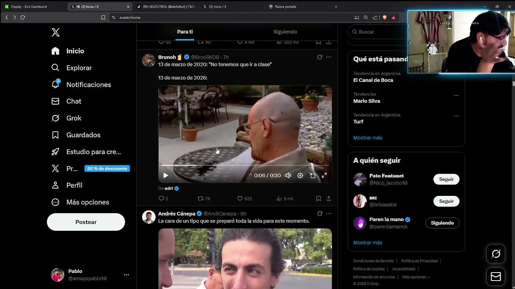
Task: Repost Brunoh's post with 79 reposts
Action: point(204,198)
